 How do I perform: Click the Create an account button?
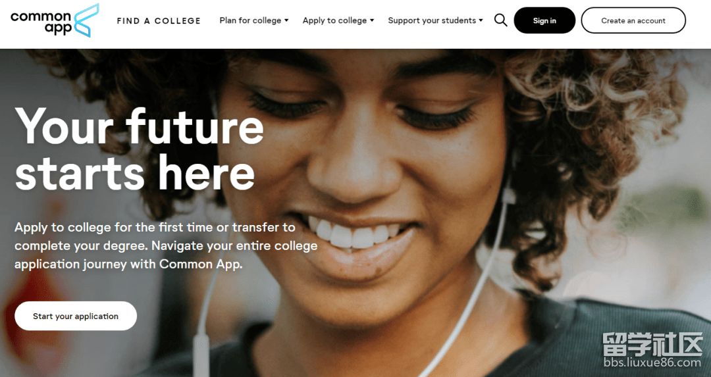click(x=633, y=20)
